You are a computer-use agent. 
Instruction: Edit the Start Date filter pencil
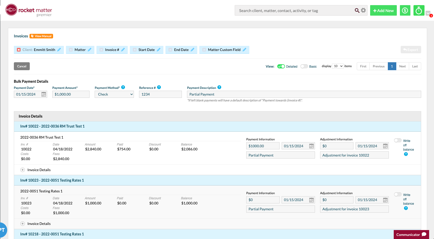(x=159, y=50)
